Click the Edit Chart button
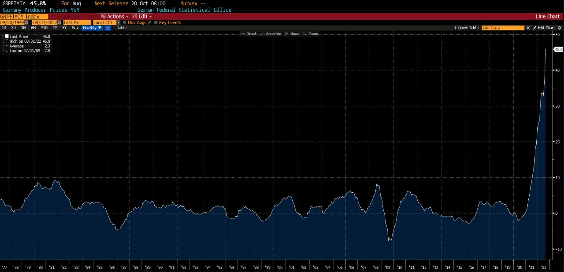The height and width of the screenshot is (272, 564). point(544,28)
